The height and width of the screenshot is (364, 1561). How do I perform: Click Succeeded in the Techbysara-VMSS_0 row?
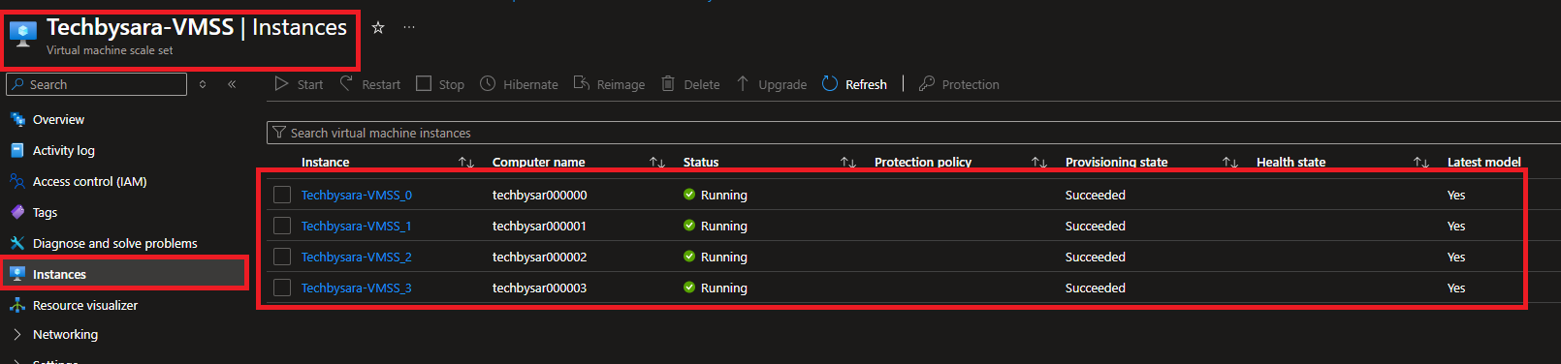pos(1096,195)
